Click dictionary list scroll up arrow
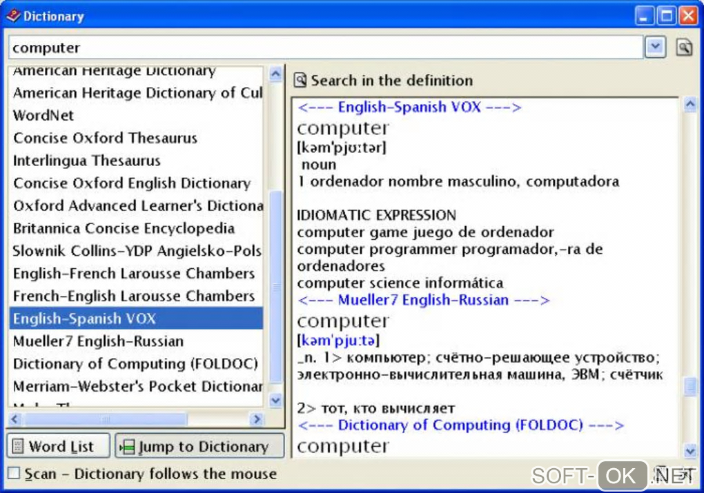704x493 pixels. (275, 73)
